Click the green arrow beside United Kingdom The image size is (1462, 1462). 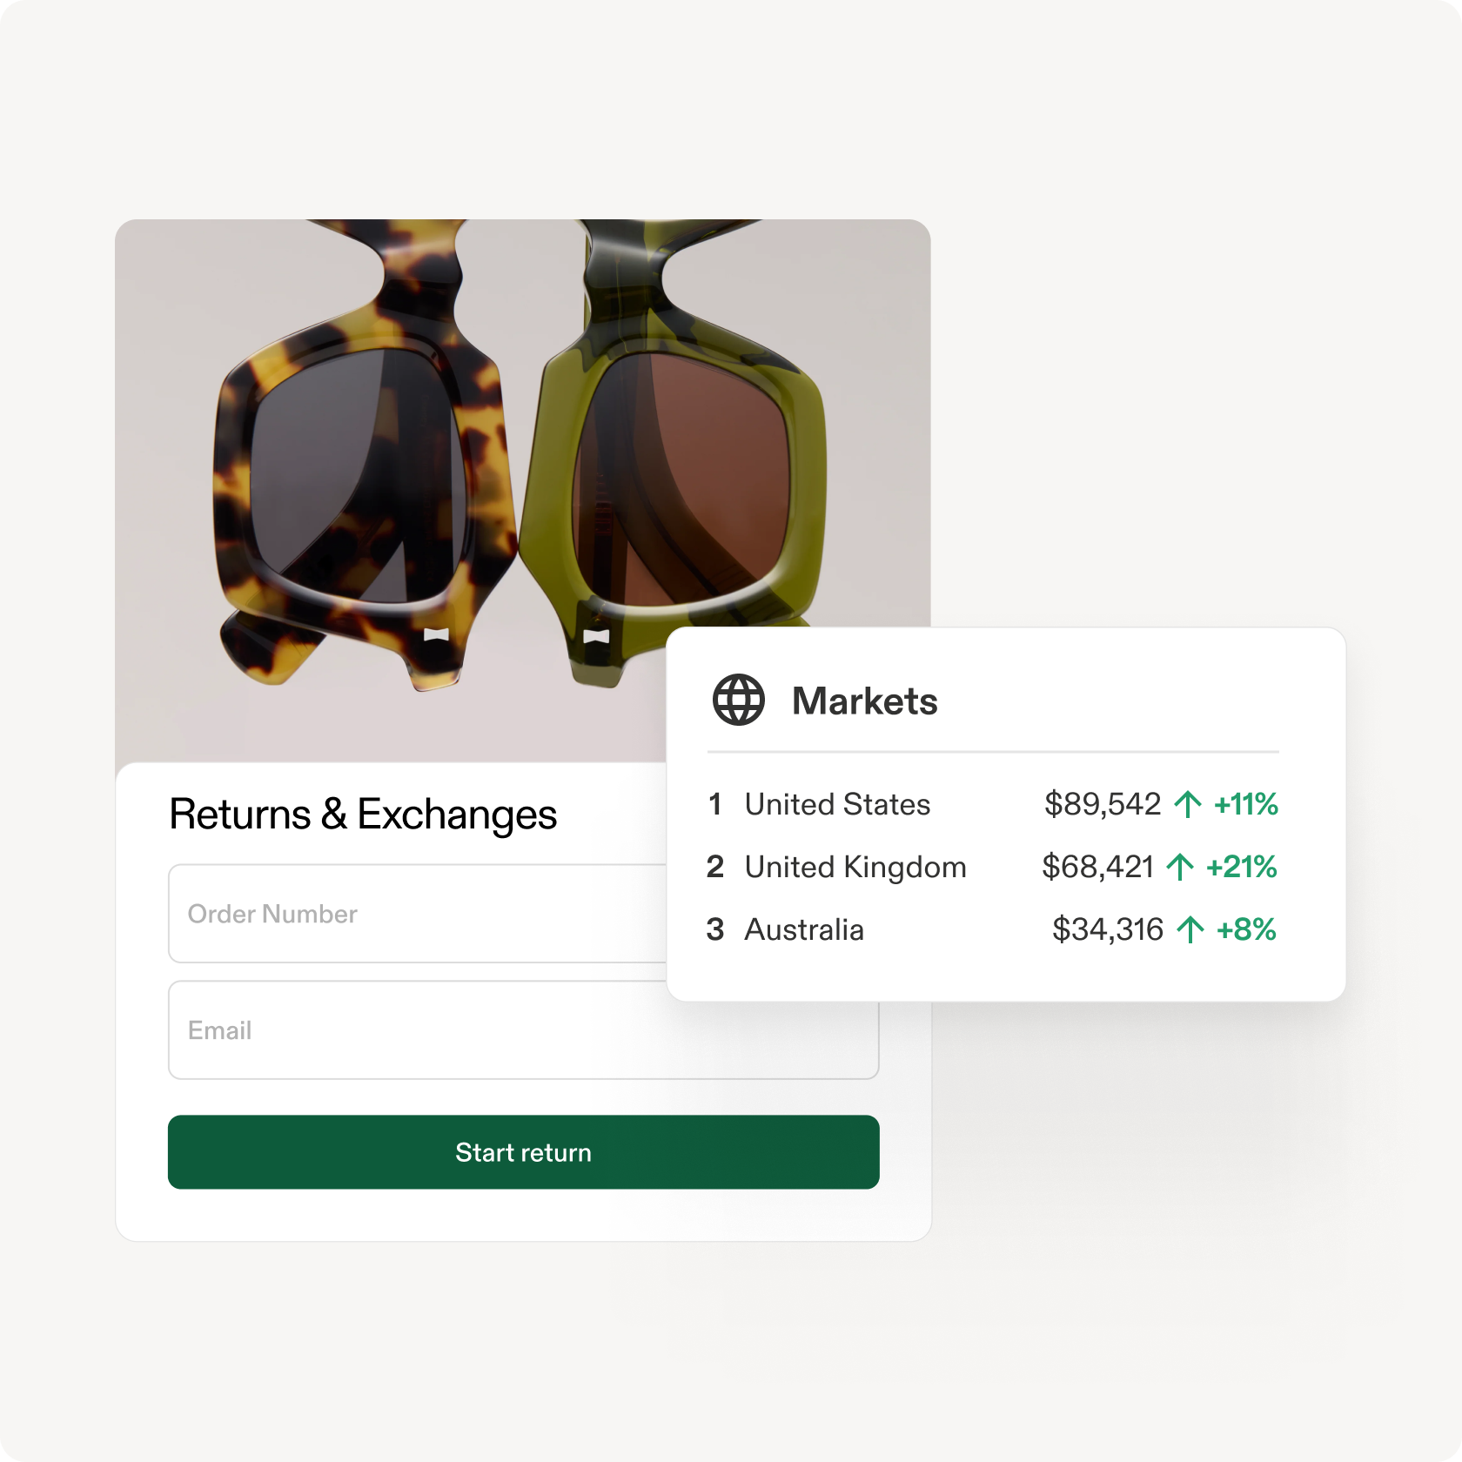(1180, 867)
